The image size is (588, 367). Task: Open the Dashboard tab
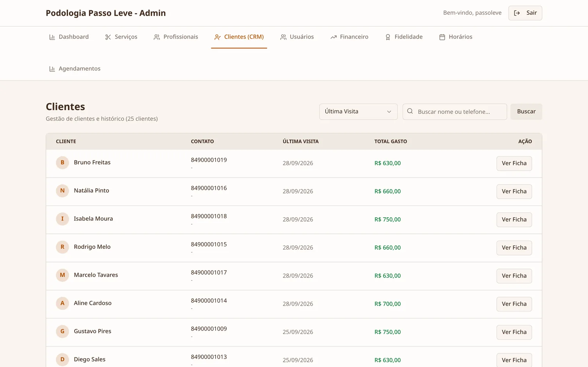(69, 37)
